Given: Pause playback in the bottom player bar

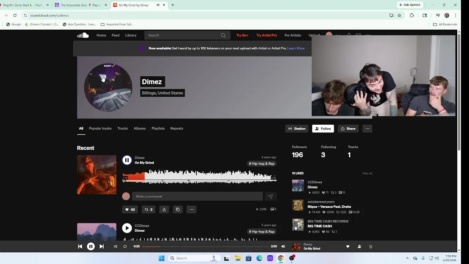Looking at the screenshot, I should click(x=91, y=246).
